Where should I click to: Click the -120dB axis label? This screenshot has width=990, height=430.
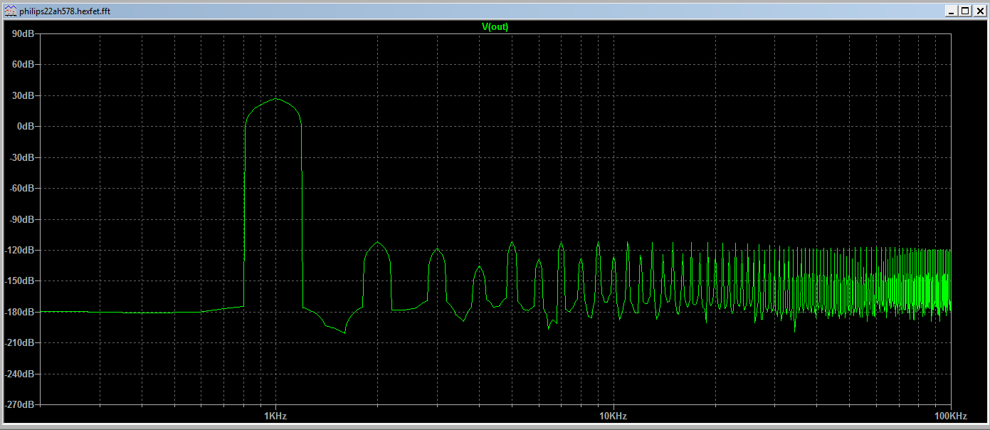(21, 250)
